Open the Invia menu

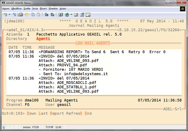point(35,9)
